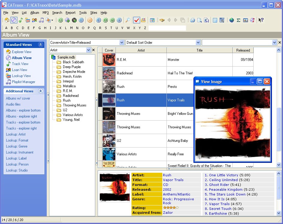The height and width of the screenshot is (224, 283).
Task: Click the globe web icon in toolbar
Action: point(232,20)
